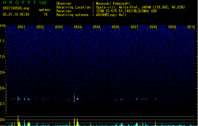Click the 0510 time marker
Screen dimensions: 198x126
click(x=191, y=27)
